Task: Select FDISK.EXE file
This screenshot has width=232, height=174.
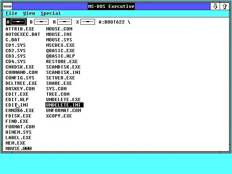Action: (x=18, y=116)
